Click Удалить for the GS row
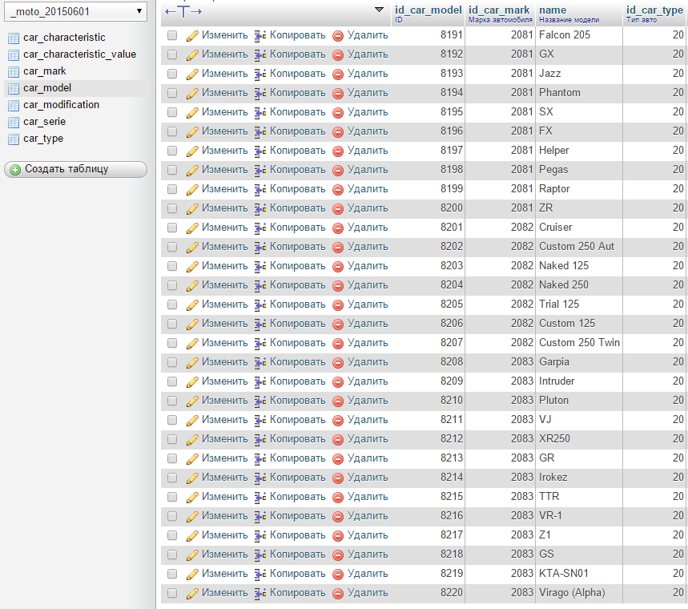688x609 pixels. click(x=368, y=555)
